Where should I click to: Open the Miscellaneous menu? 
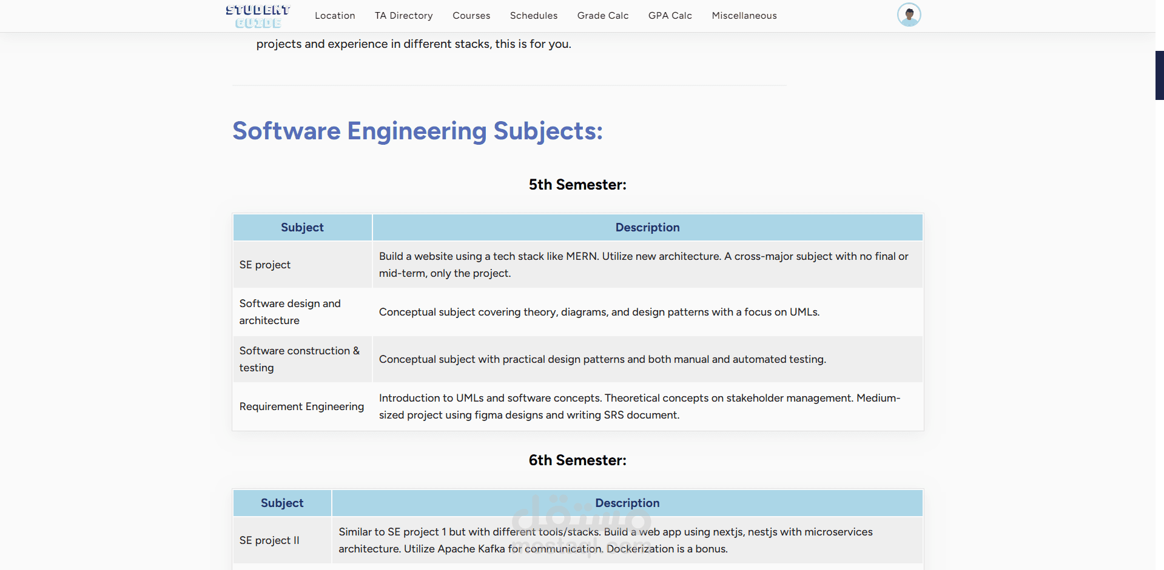coord(744,16)
